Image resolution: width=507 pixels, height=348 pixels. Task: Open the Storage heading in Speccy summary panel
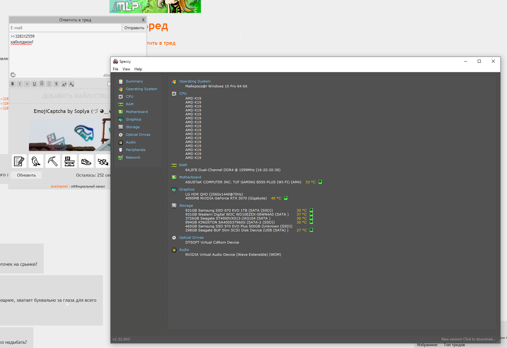pos(186,206)
